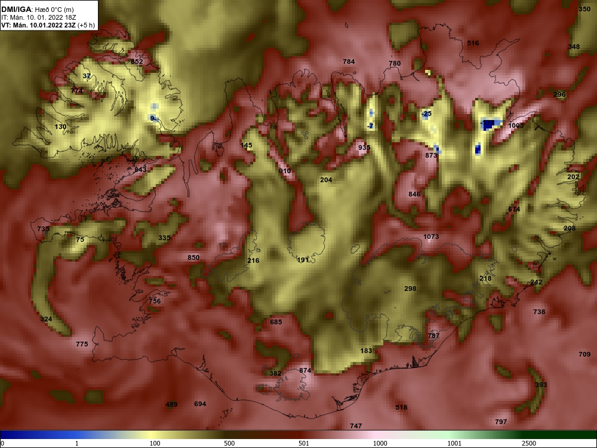The width and height of the screenshot is (597, 448).
Task: Click the 756 value label
Action: coord(155,301)
